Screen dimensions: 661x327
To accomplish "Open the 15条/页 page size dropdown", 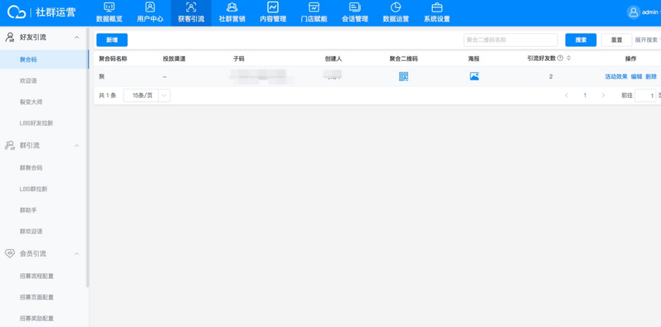I will tap(147, 95).
